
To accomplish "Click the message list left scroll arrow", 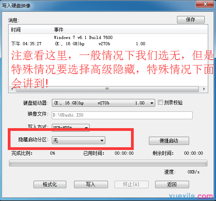I will tap(12, 89).
